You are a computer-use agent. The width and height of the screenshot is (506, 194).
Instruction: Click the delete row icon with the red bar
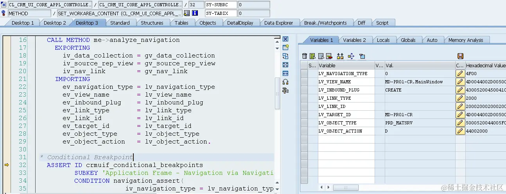pyautogui.click(x=329, y=56)
